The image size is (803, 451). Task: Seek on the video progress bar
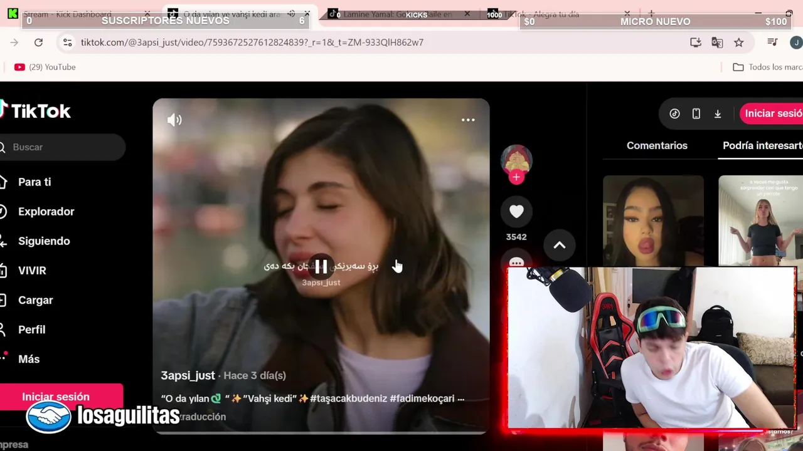pos(321,432)
